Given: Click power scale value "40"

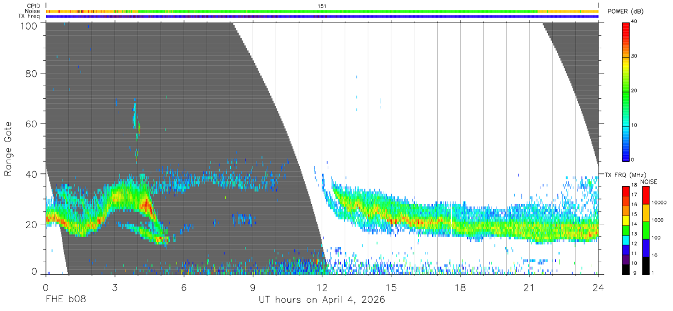Looking at the screenshot, I should tap(635, 22).
